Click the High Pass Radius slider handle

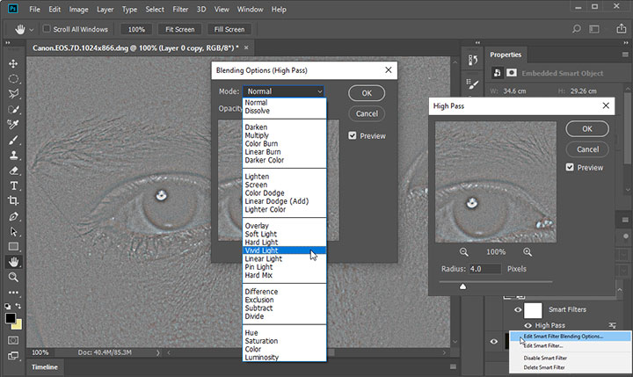click(x=463, y=285)
